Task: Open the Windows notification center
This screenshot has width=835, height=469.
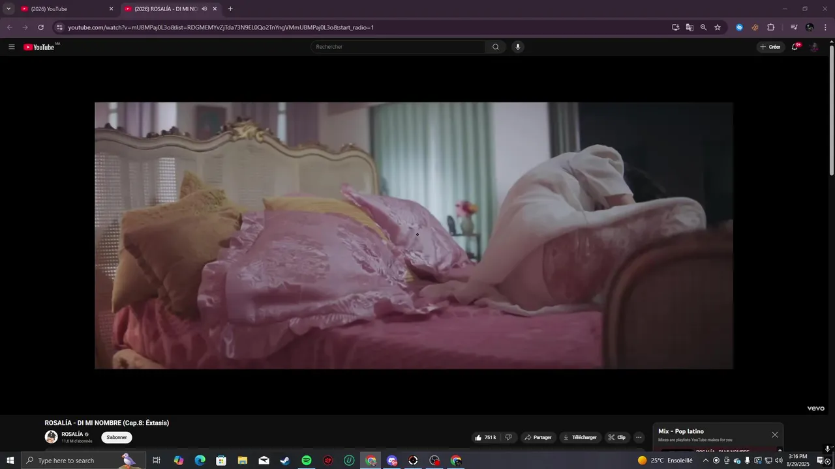Action: click(821, 461)
